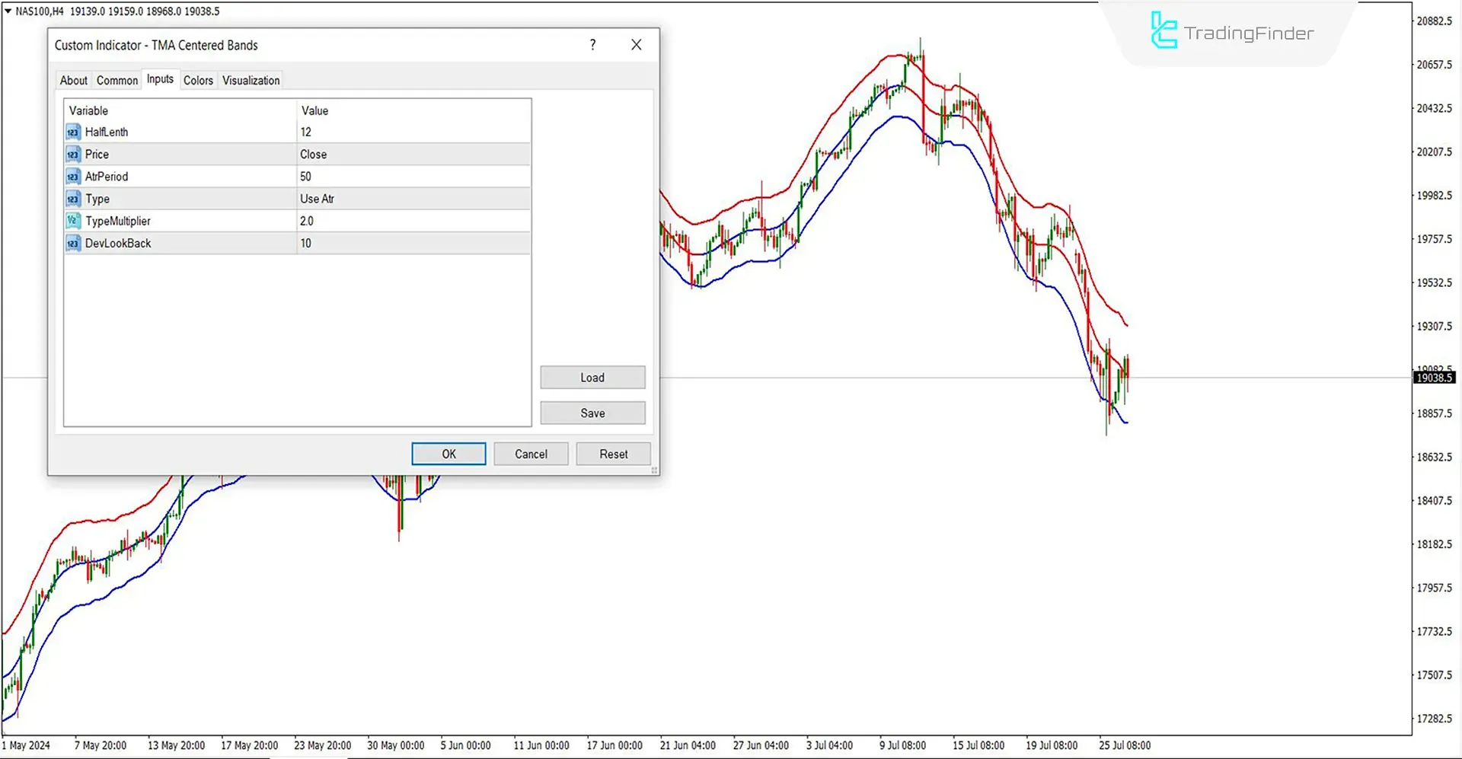Reset inputs to default values
The image size is (1462, 759).
pos(613,453)
